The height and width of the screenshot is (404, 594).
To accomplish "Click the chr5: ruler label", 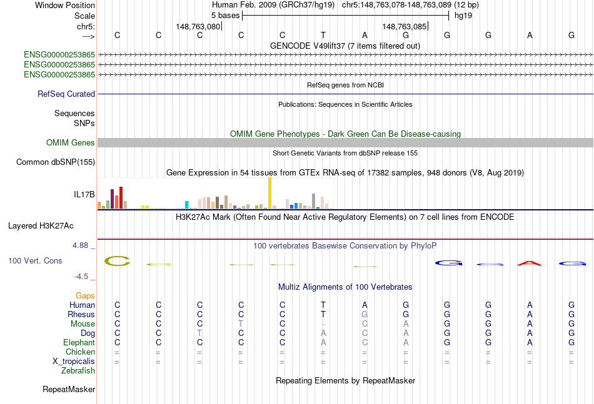I will coord(86,26).
